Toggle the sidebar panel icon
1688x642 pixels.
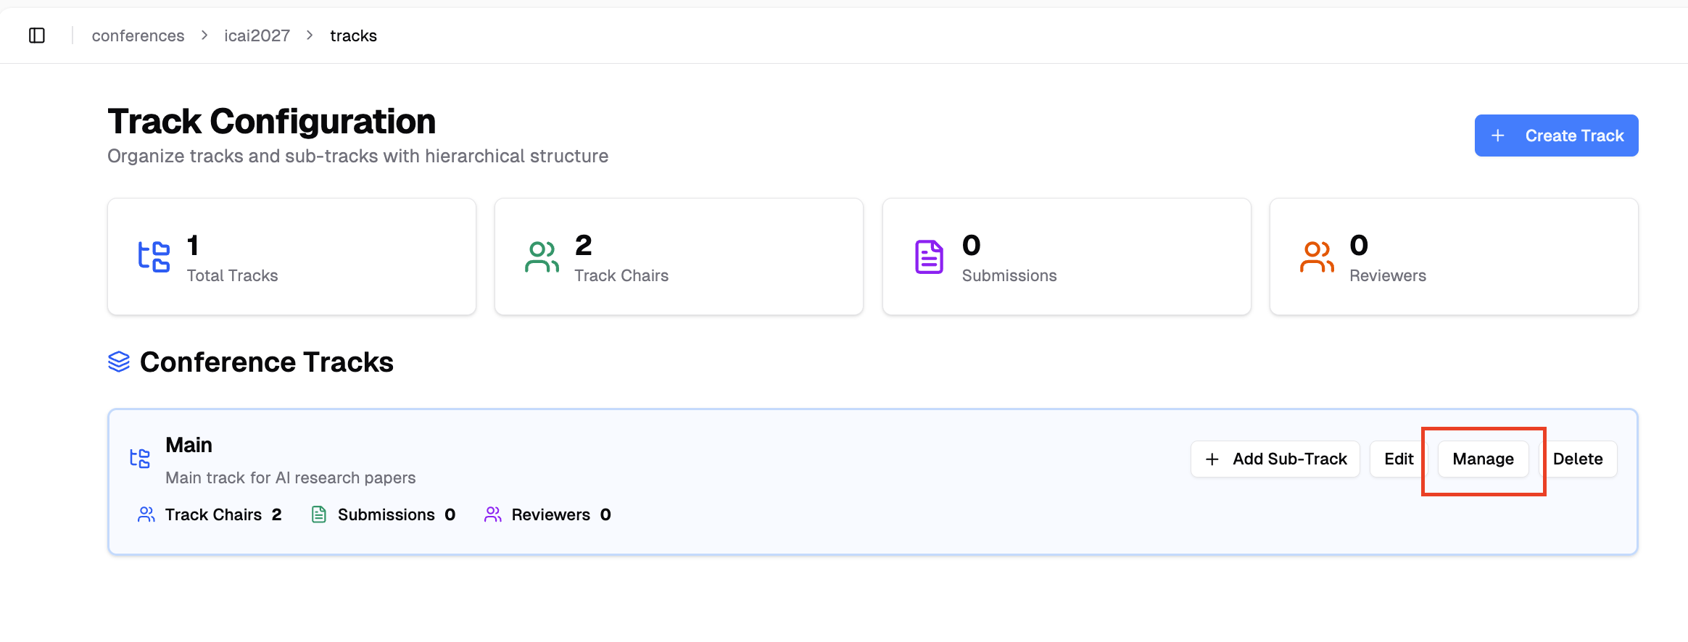[37, 36]
